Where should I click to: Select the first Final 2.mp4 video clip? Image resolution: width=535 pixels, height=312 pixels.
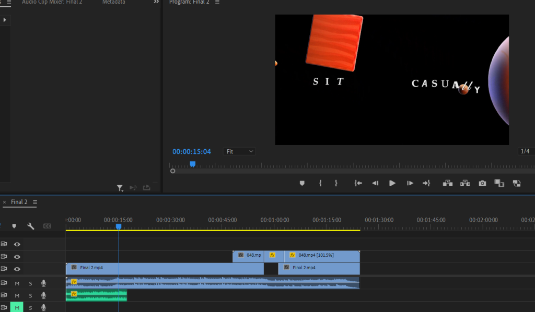coord(165,268)
